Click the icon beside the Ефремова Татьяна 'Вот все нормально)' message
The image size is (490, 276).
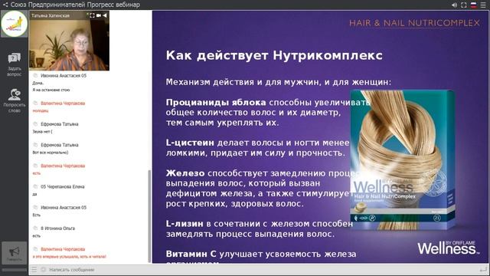coord(35,145)
